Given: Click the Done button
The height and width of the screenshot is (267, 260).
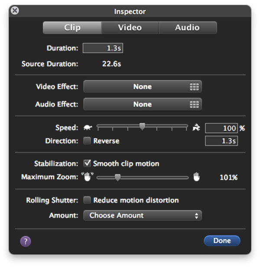Looking at the screenshot, I should (222, 241).
